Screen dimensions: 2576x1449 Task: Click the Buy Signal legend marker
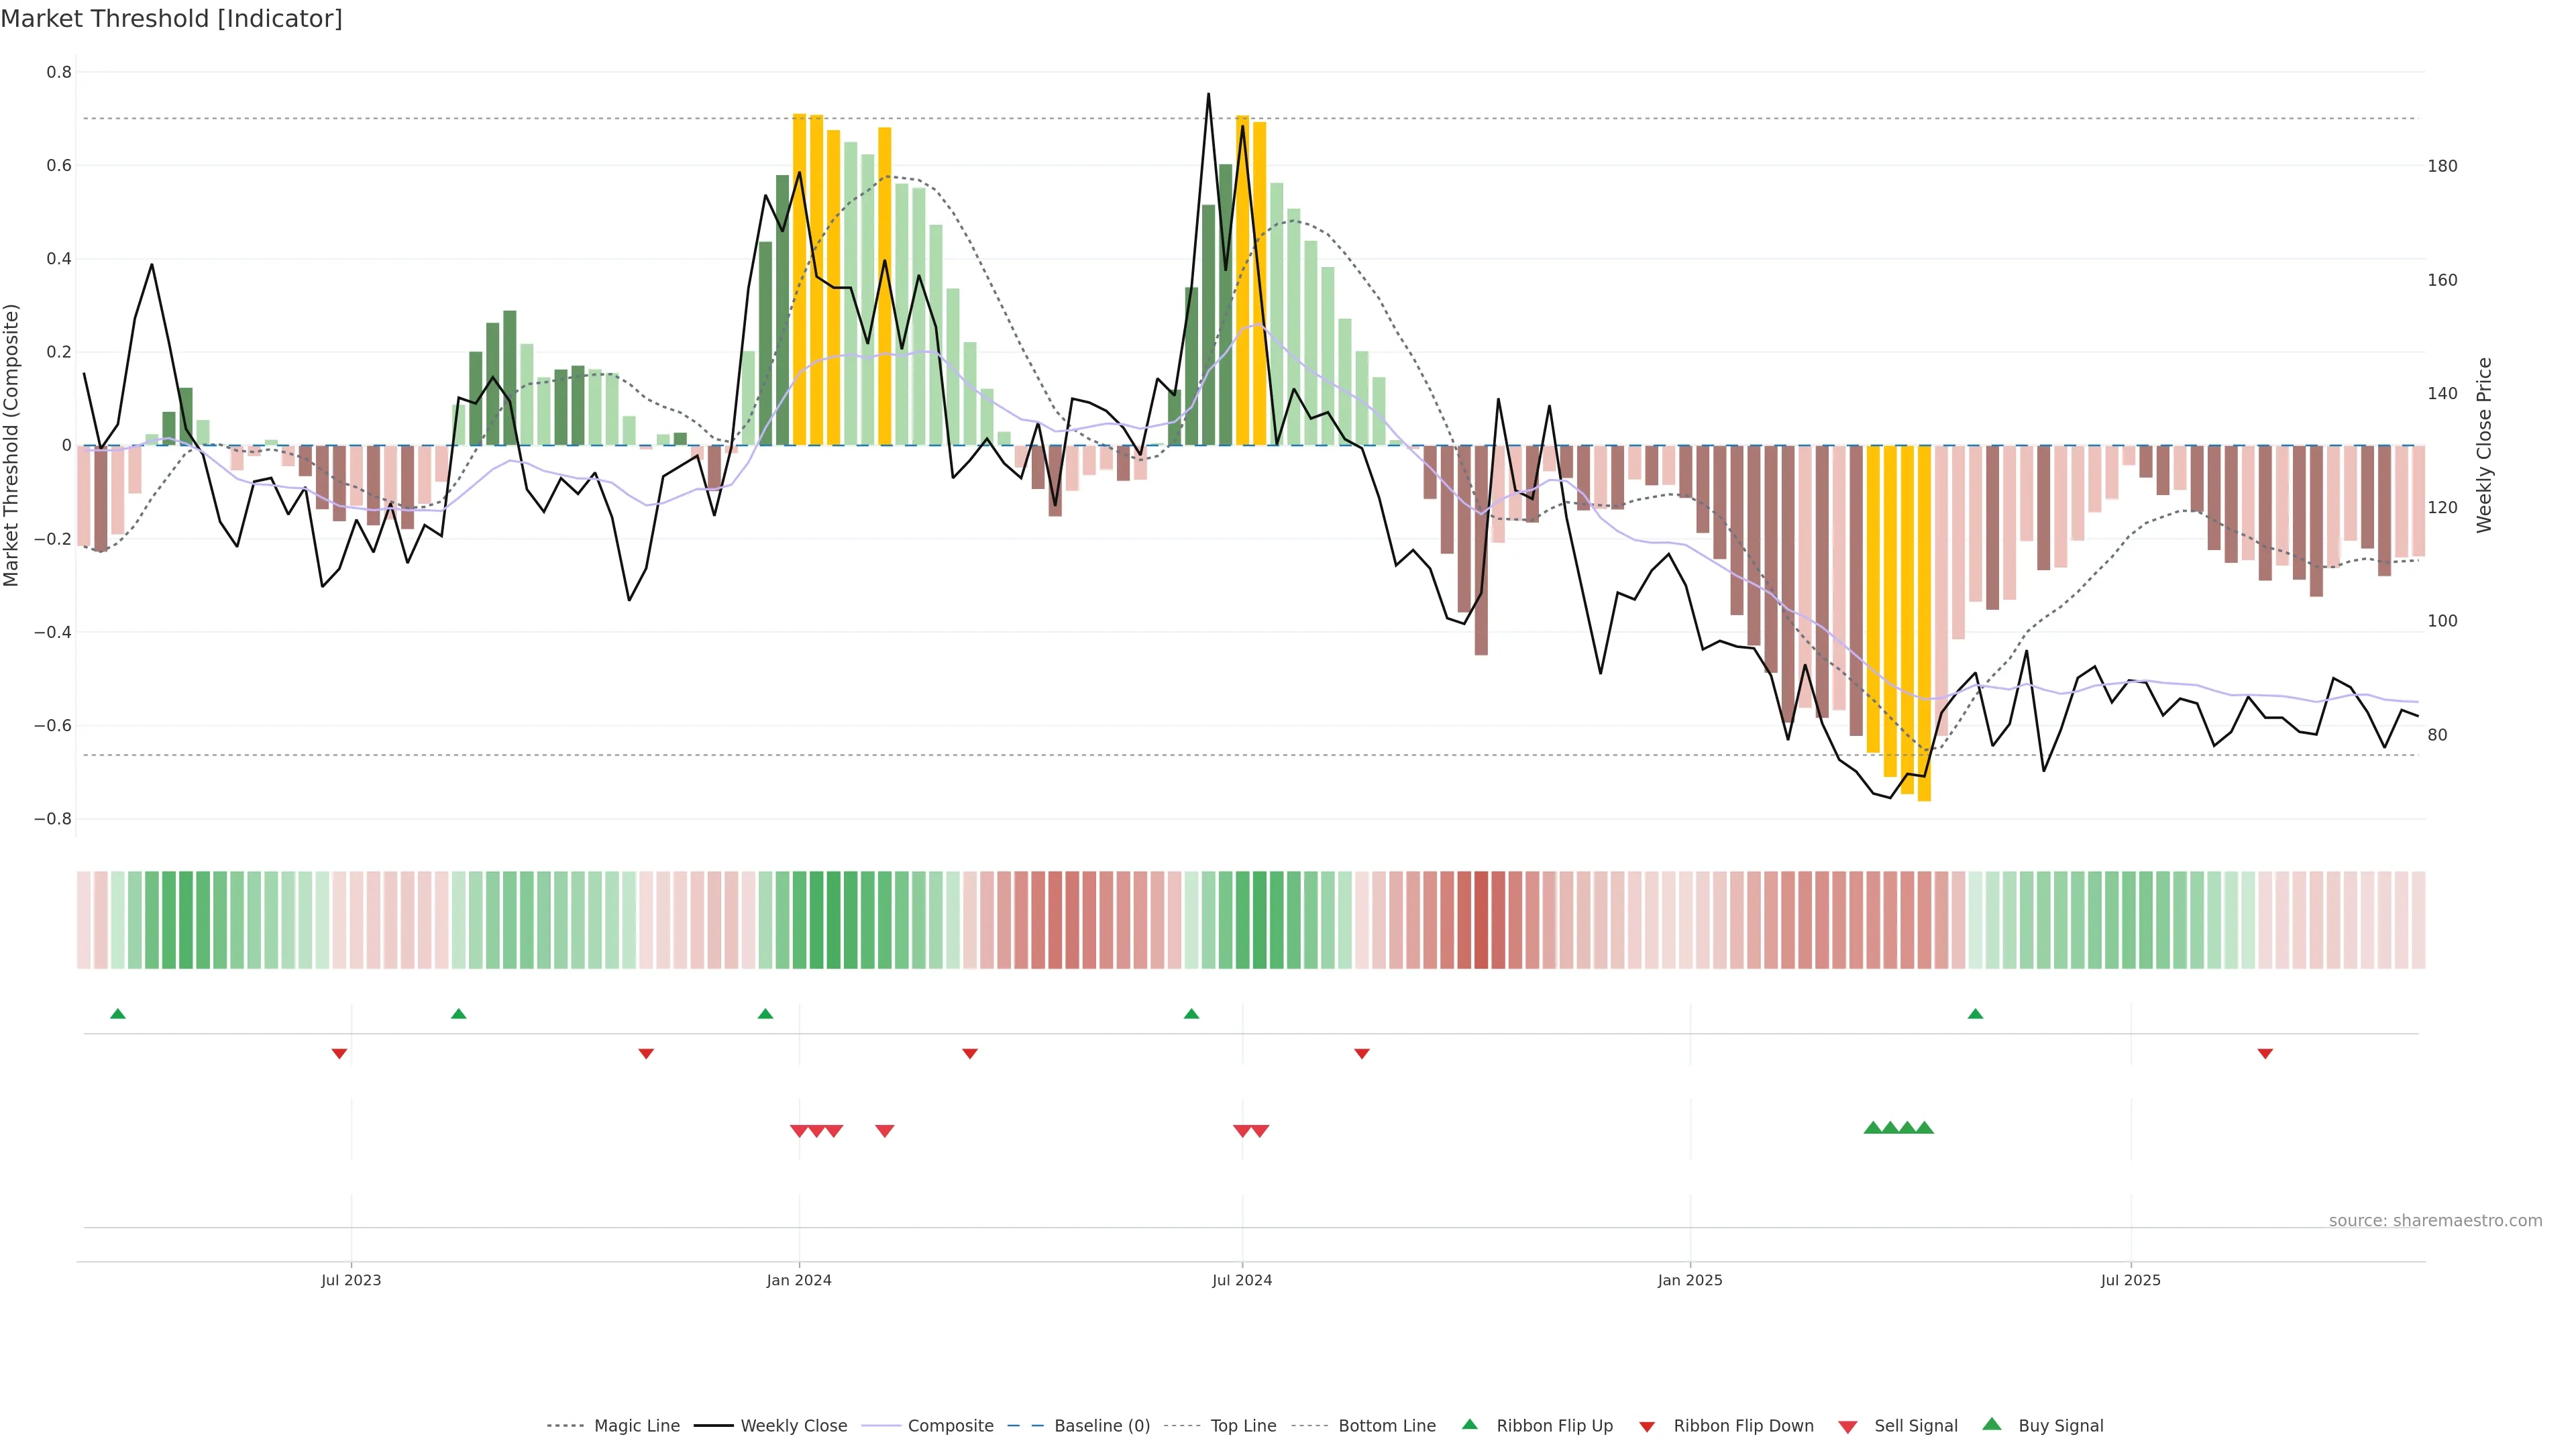pos(1991,1424)
